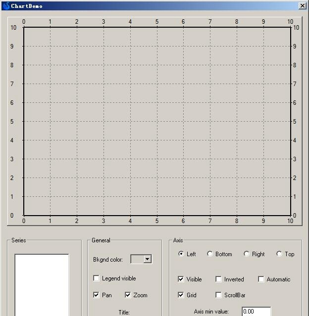This screenshot has width=309, height=316.
Task: Close the ChartDemo window
Action: coord(303,6)
